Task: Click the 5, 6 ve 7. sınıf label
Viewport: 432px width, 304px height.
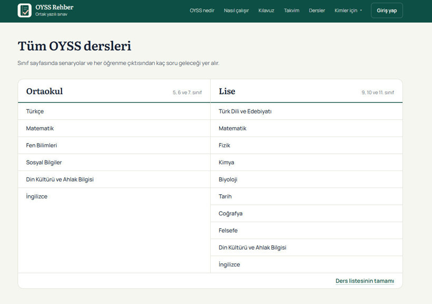Action: tap(188, 92)
